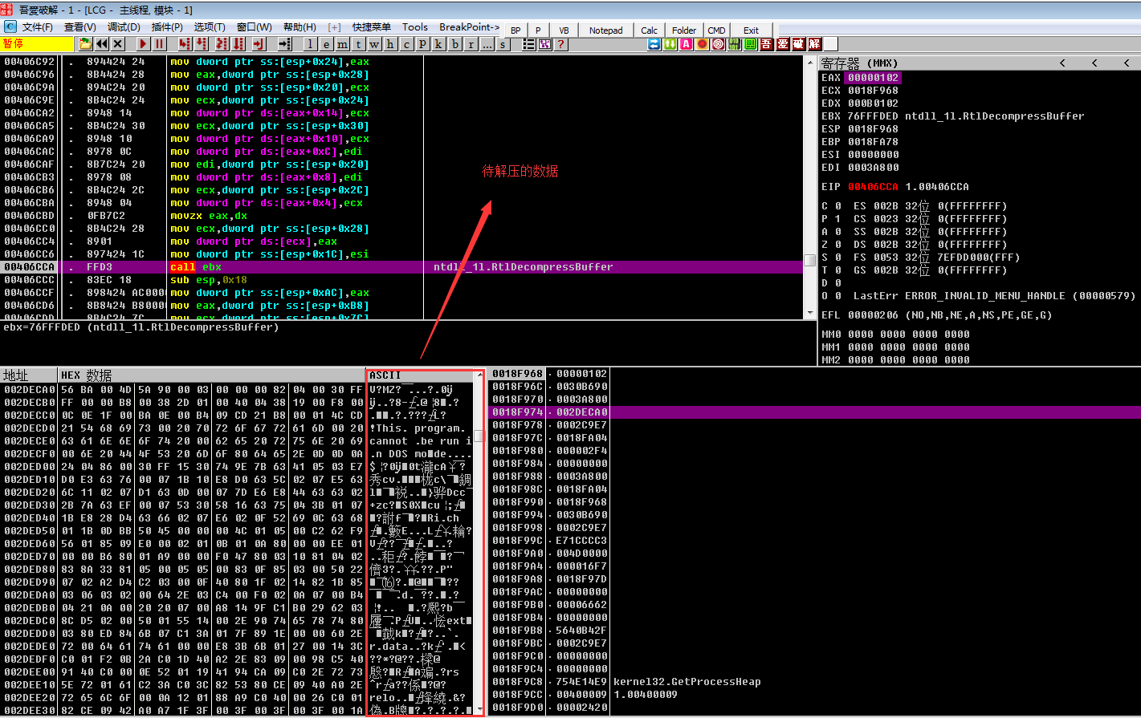Open the 帮助(H) menu
1141x718 pixels.
tap(300, 27)
